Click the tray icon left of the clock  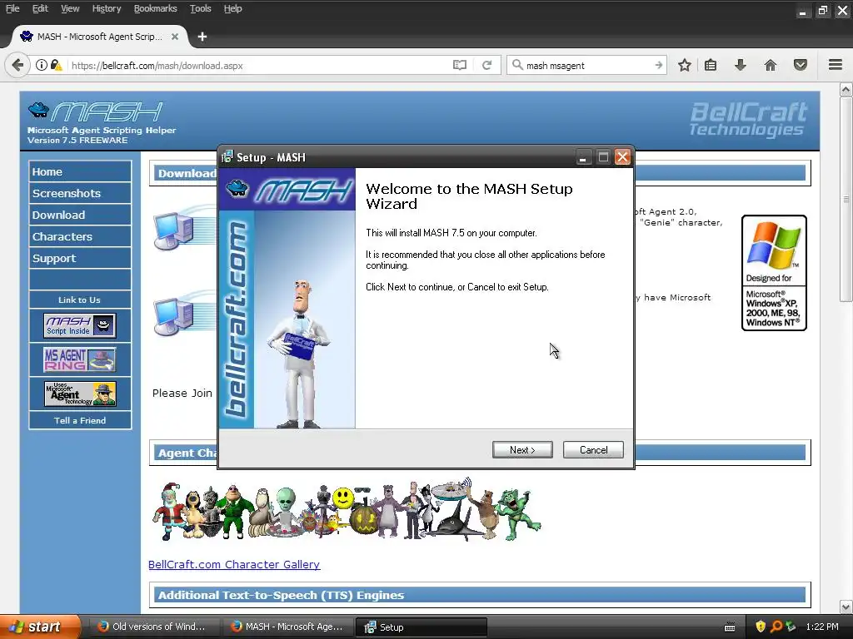click(x=791, y=627)
